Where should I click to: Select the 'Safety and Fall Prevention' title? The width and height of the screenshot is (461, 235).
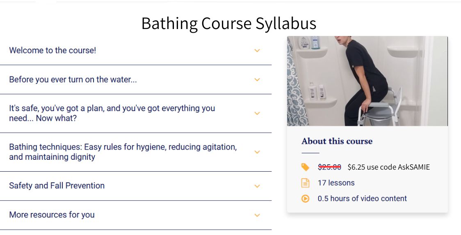click(57, 186)
